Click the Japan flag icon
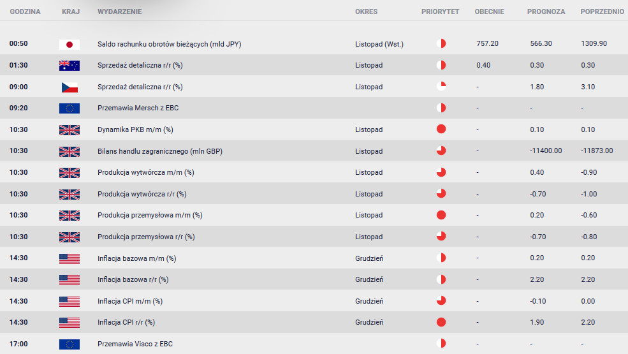The image size is (628, 354). click(69, 44)
